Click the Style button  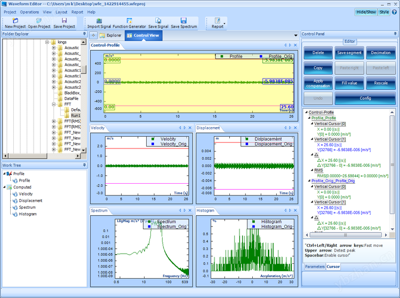point(384,12)
